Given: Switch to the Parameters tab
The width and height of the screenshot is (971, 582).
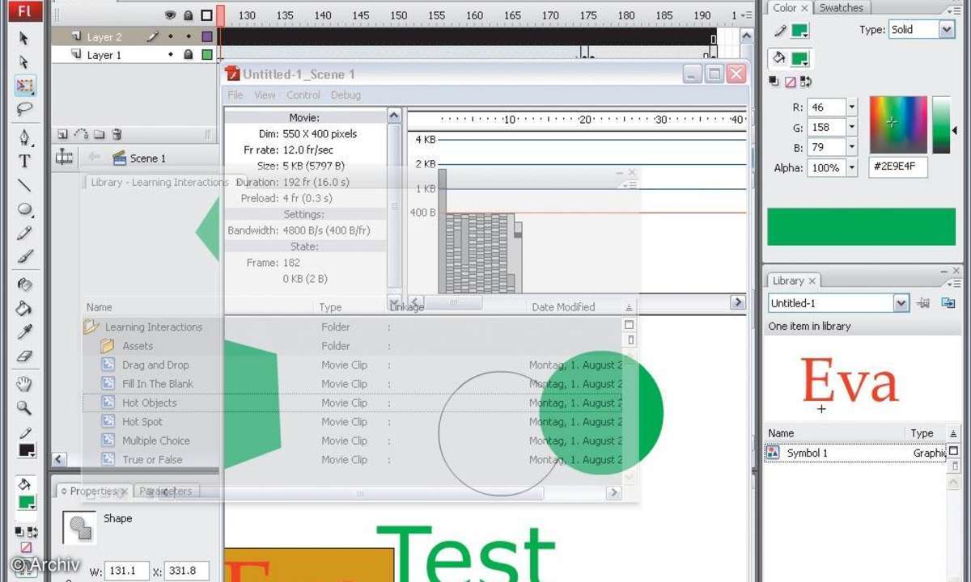Looking at the screenshot, I should click(166, 491).
